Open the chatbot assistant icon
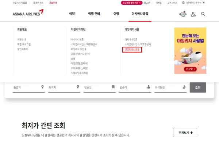The height and width of the screenshot is (146, 219). (x=183, y=14)
